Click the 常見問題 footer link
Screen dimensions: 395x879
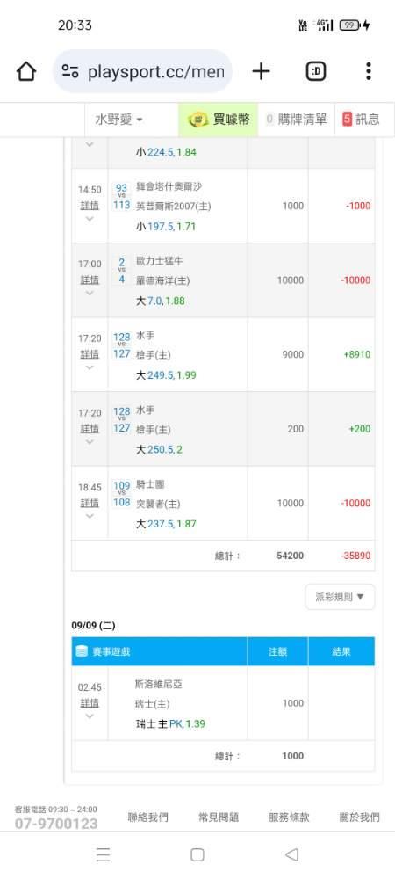tap(219, 817)
